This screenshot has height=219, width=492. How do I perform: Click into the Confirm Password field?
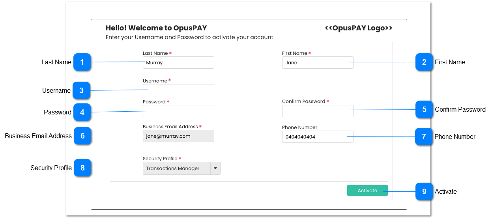pos(318,111)
